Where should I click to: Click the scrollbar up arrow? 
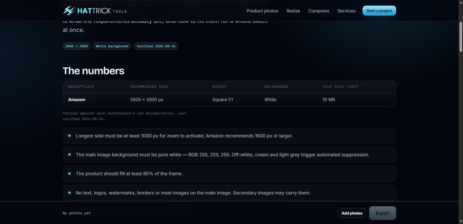pos(461,3)
